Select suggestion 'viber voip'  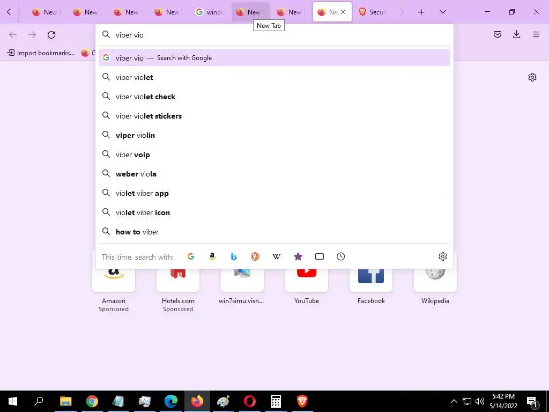click(x=274, y=154)
